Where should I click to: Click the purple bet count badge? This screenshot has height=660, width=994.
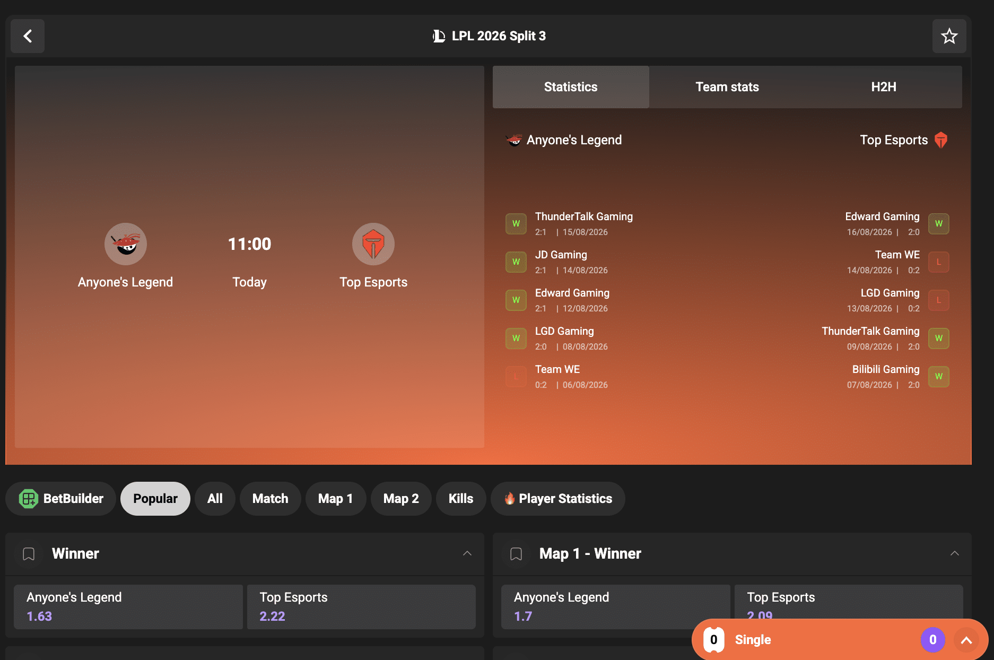tap(933, 640)
